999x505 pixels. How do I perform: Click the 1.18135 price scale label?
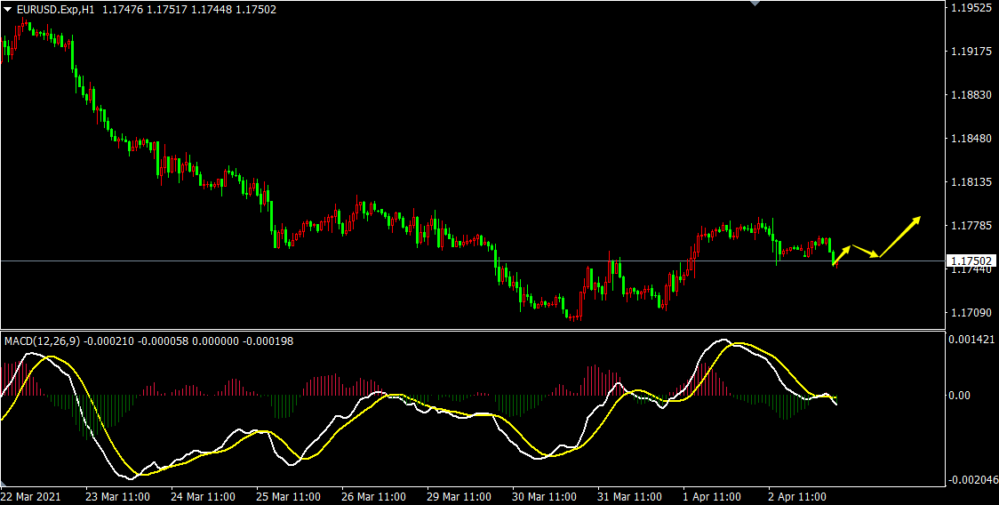pos(971,183)
